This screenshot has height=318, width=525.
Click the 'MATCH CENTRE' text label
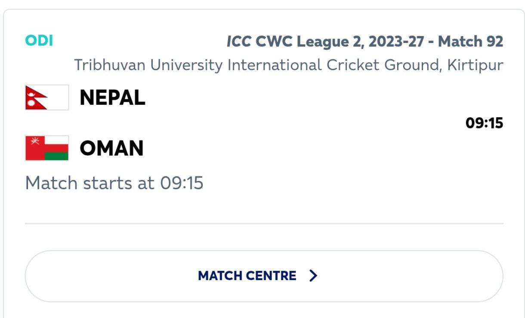247,276
